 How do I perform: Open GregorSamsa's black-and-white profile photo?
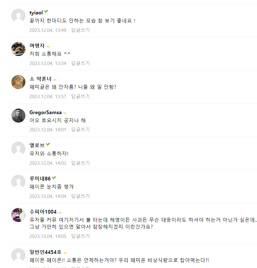click(18, 115)
